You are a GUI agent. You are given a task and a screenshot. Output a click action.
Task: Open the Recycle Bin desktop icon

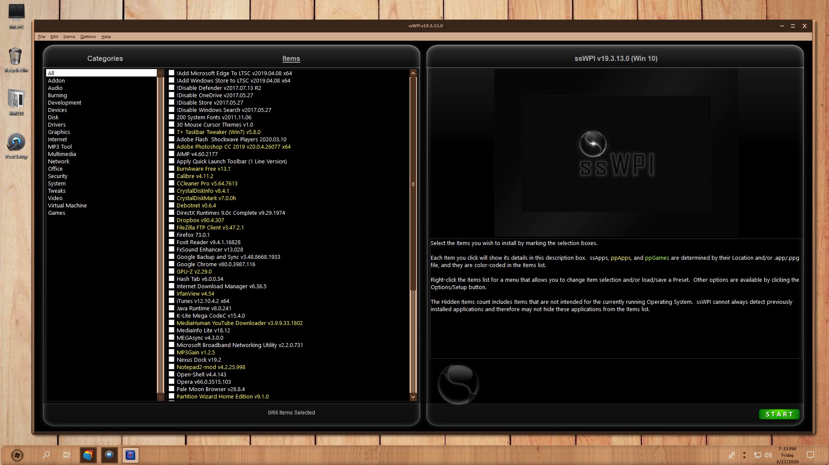coord(16,60)
